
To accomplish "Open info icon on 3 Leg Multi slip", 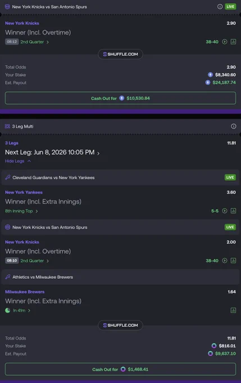I will pyautogui.click(x=234, y=126).
